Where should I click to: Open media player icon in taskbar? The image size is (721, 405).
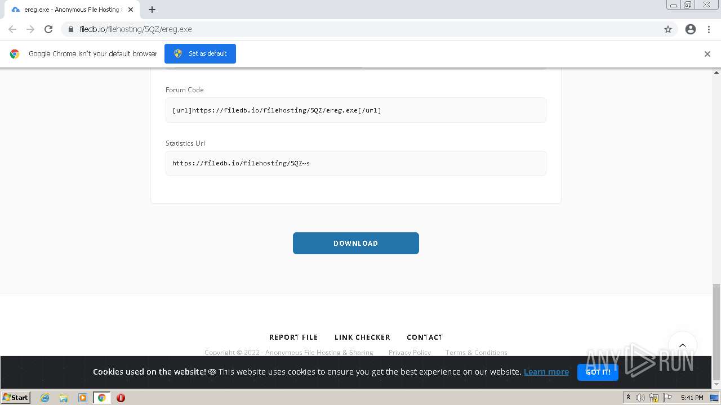click(83, 398)
